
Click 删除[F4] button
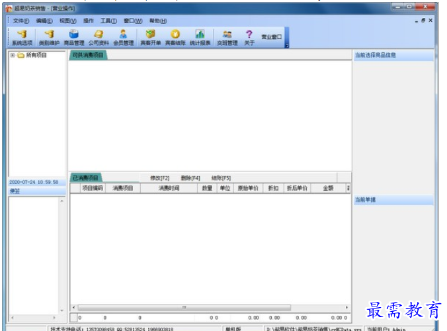[x=190, y=178]
